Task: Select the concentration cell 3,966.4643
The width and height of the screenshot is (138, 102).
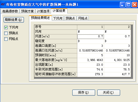Action: click(91, 60)
